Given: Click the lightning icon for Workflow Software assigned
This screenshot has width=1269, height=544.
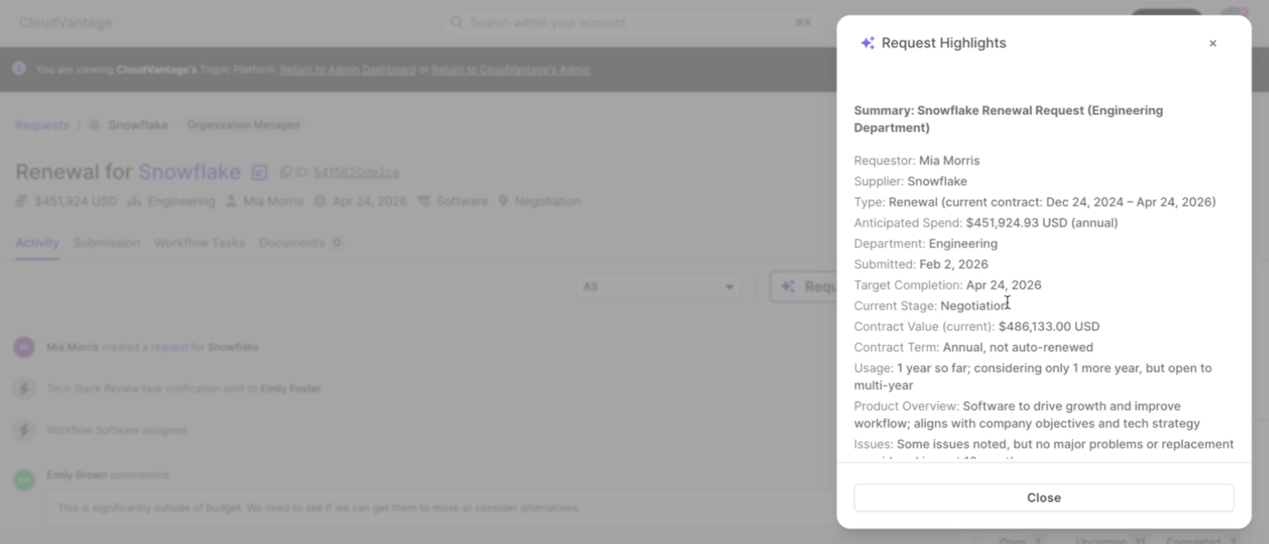Looking at the screenshot, I should [24, 430].
